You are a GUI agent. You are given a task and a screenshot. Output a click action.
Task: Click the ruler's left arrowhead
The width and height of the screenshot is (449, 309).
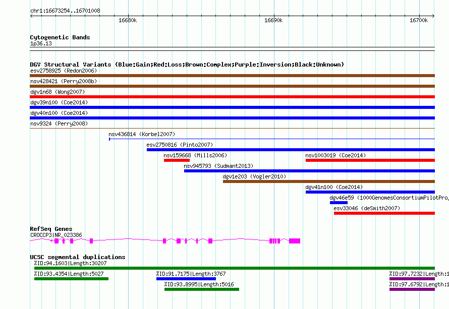(x=31, y=16)
